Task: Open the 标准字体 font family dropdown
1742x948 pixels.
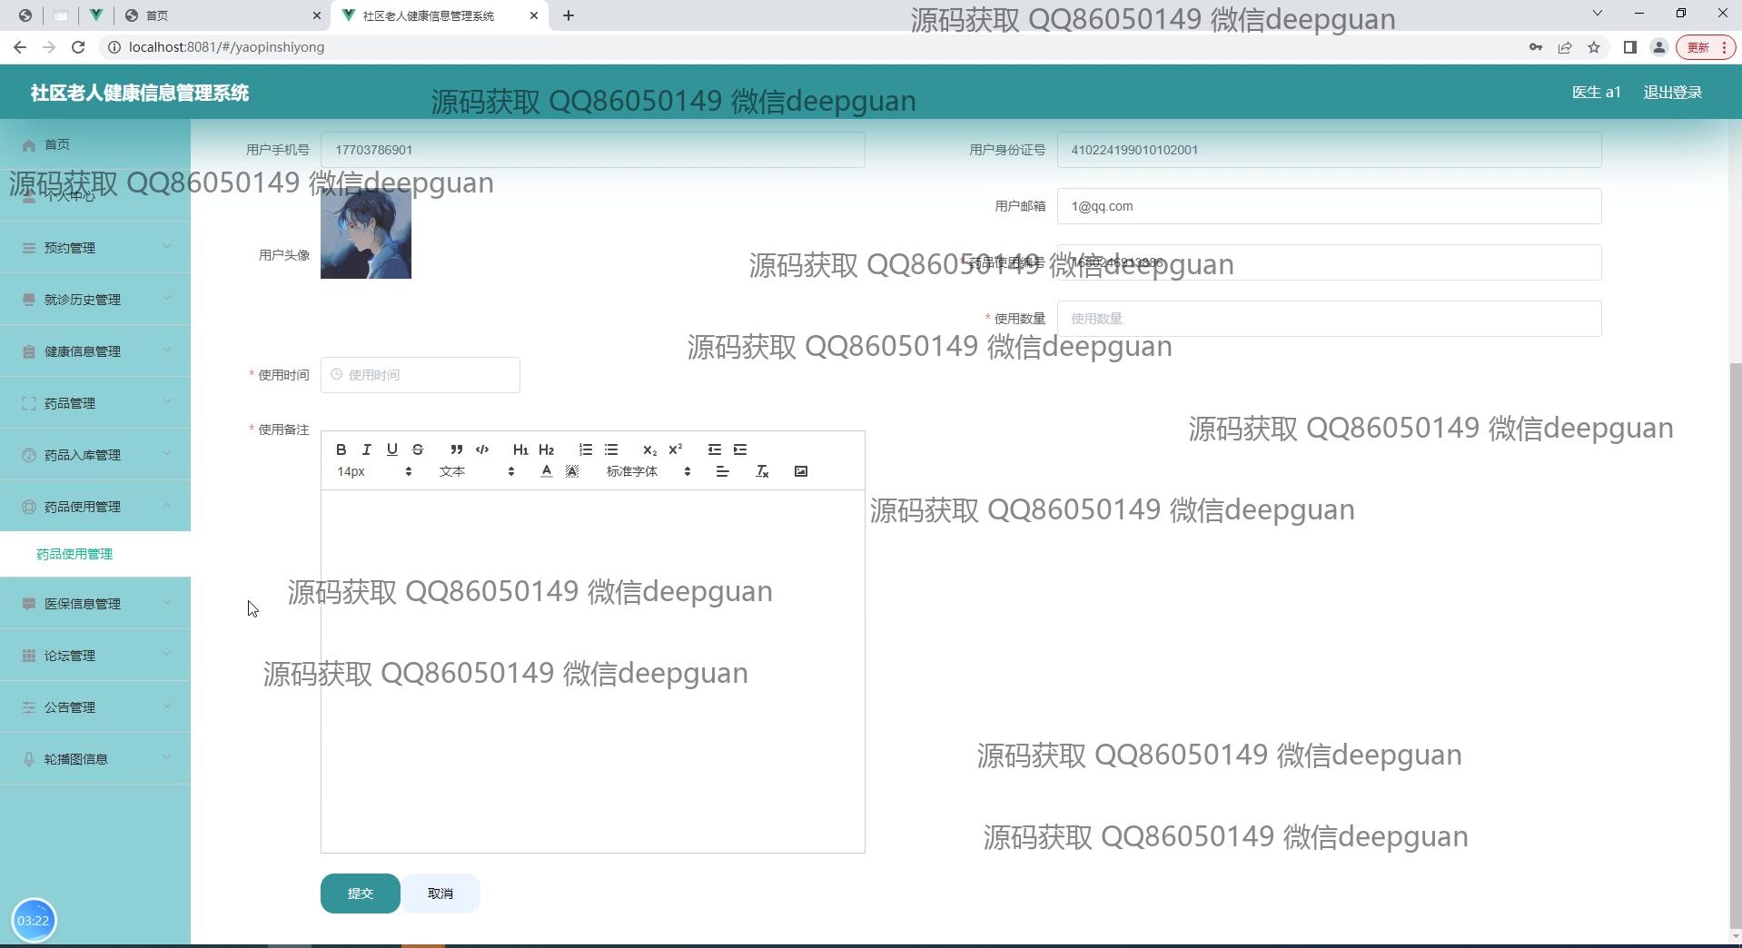Action: 648,471
